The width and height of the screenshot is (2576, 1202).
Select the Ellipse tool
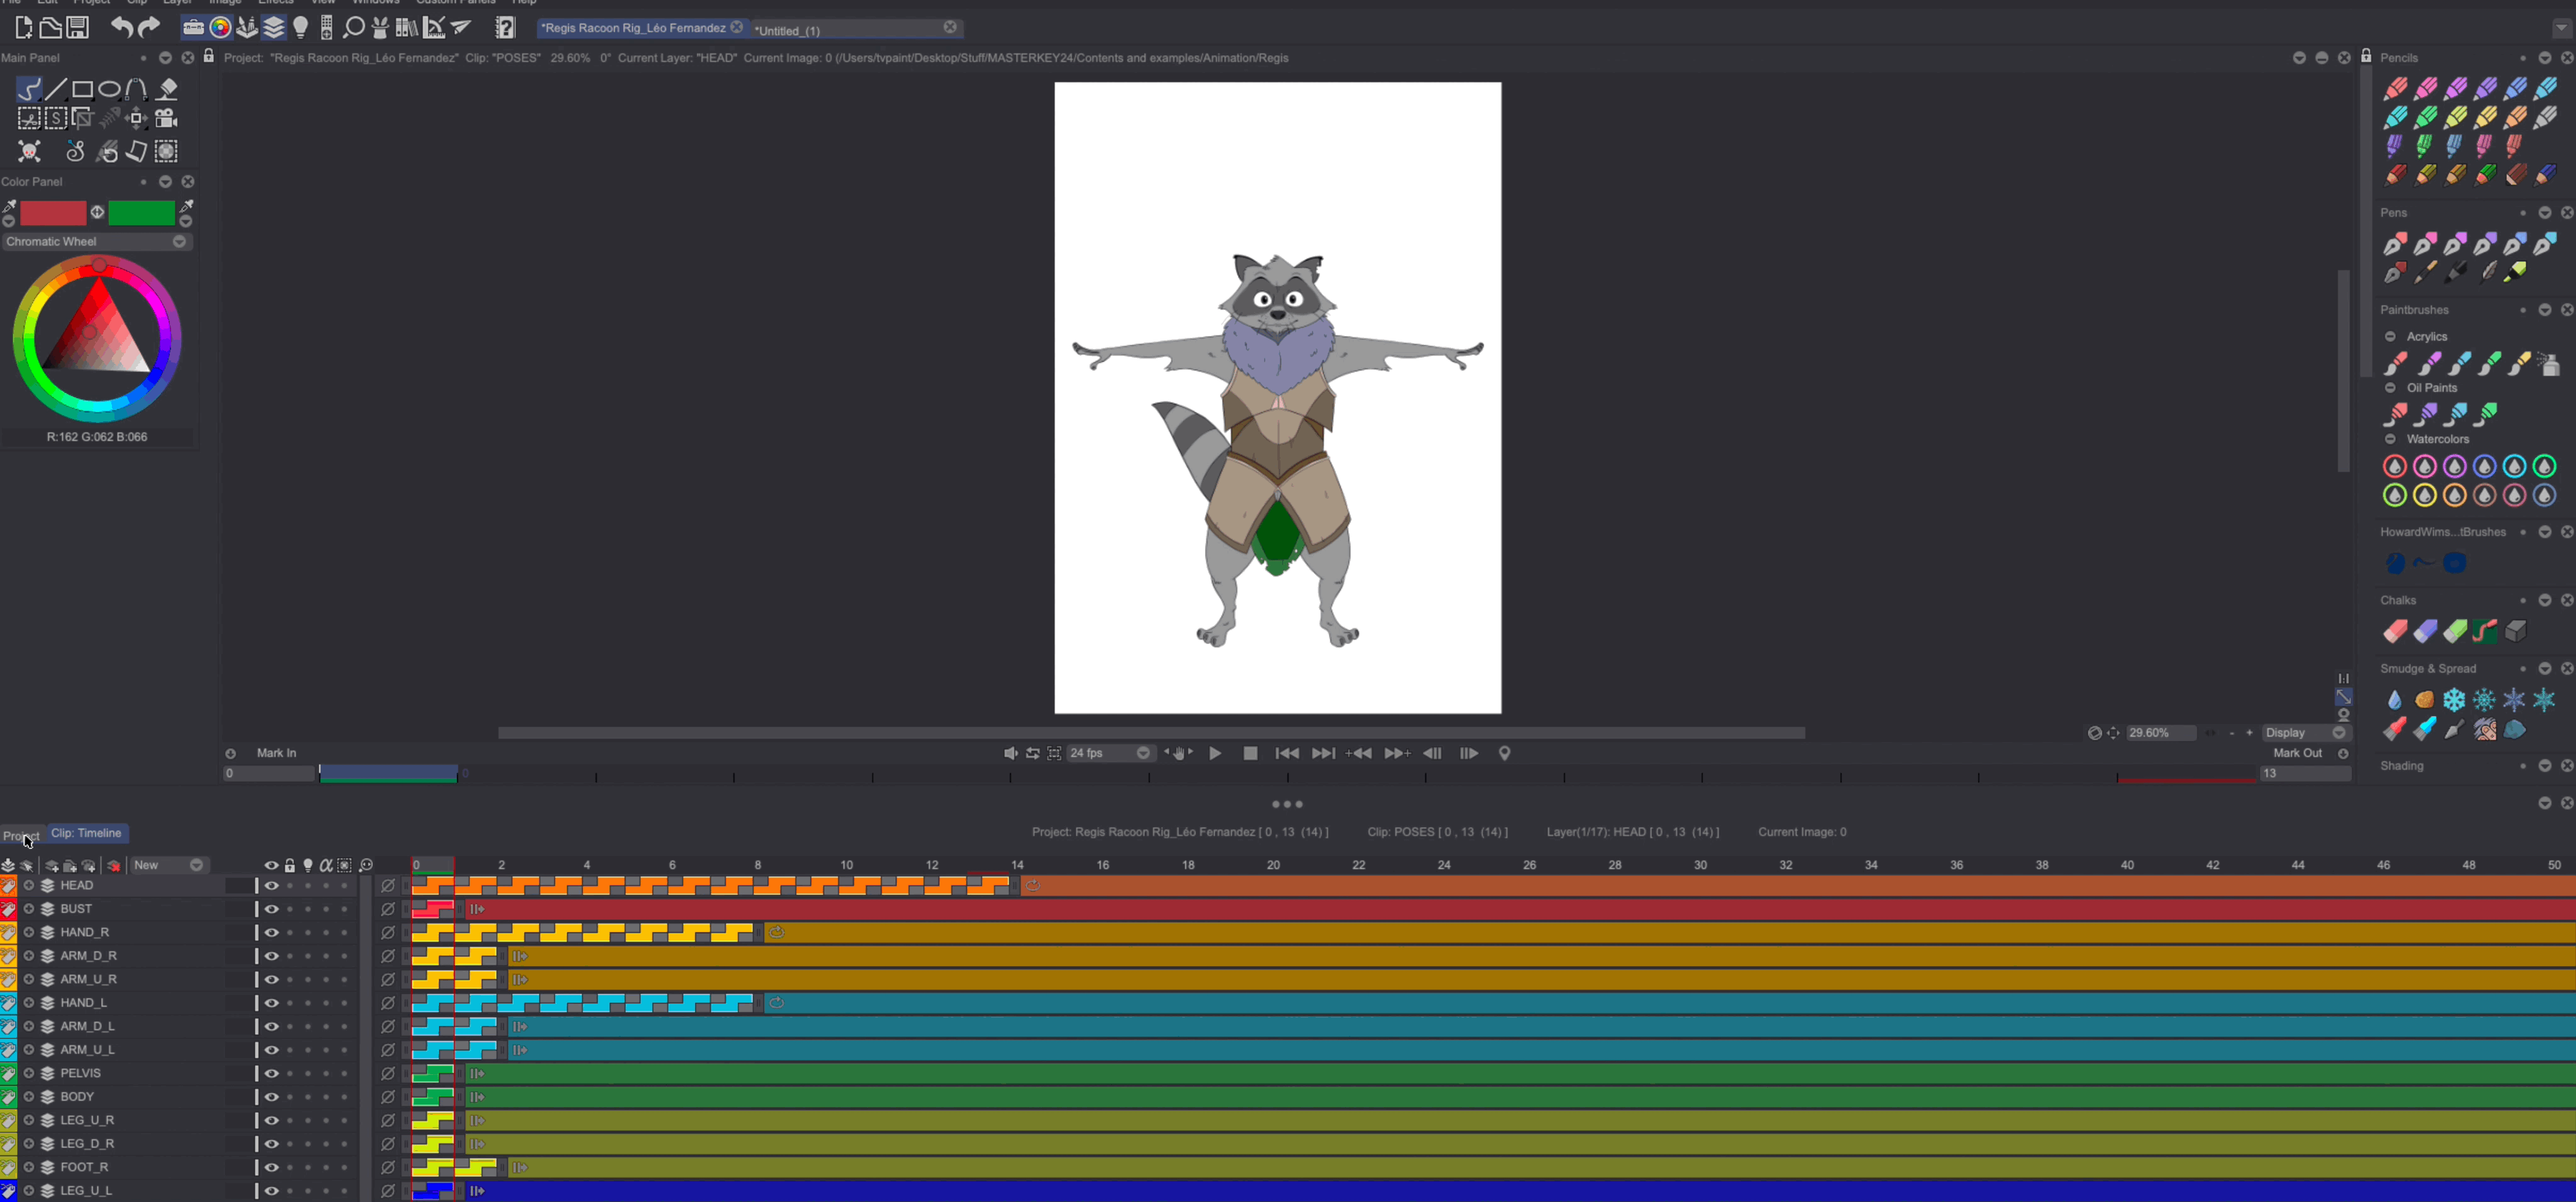[110, 88]
